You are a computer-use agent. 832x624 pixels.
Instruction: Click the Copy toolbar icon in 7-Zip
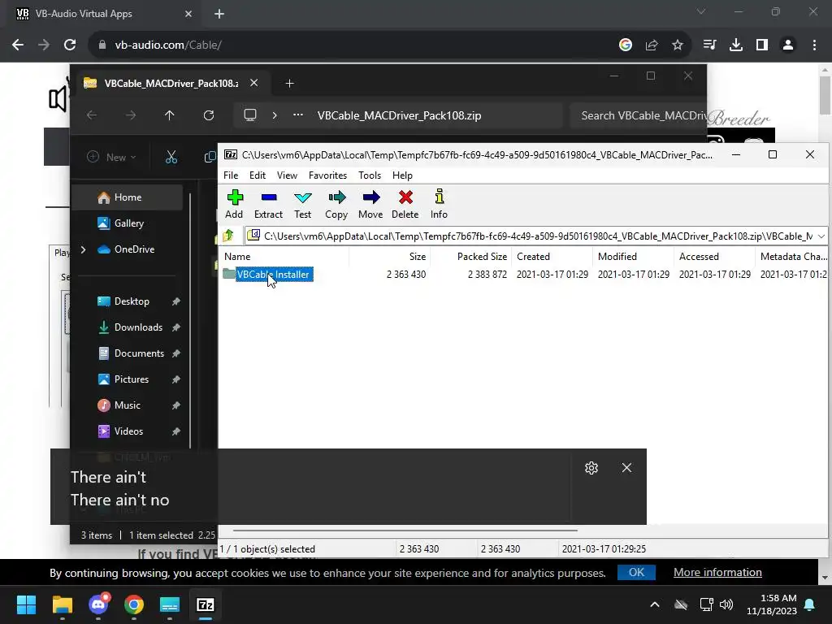click(336, 204)
